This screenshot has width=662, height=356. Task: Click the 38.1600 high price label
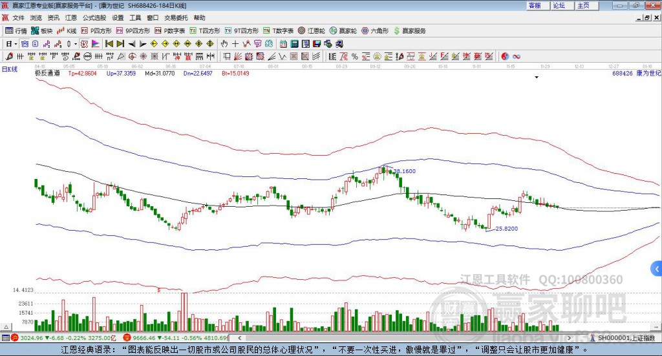click(405, 171)
